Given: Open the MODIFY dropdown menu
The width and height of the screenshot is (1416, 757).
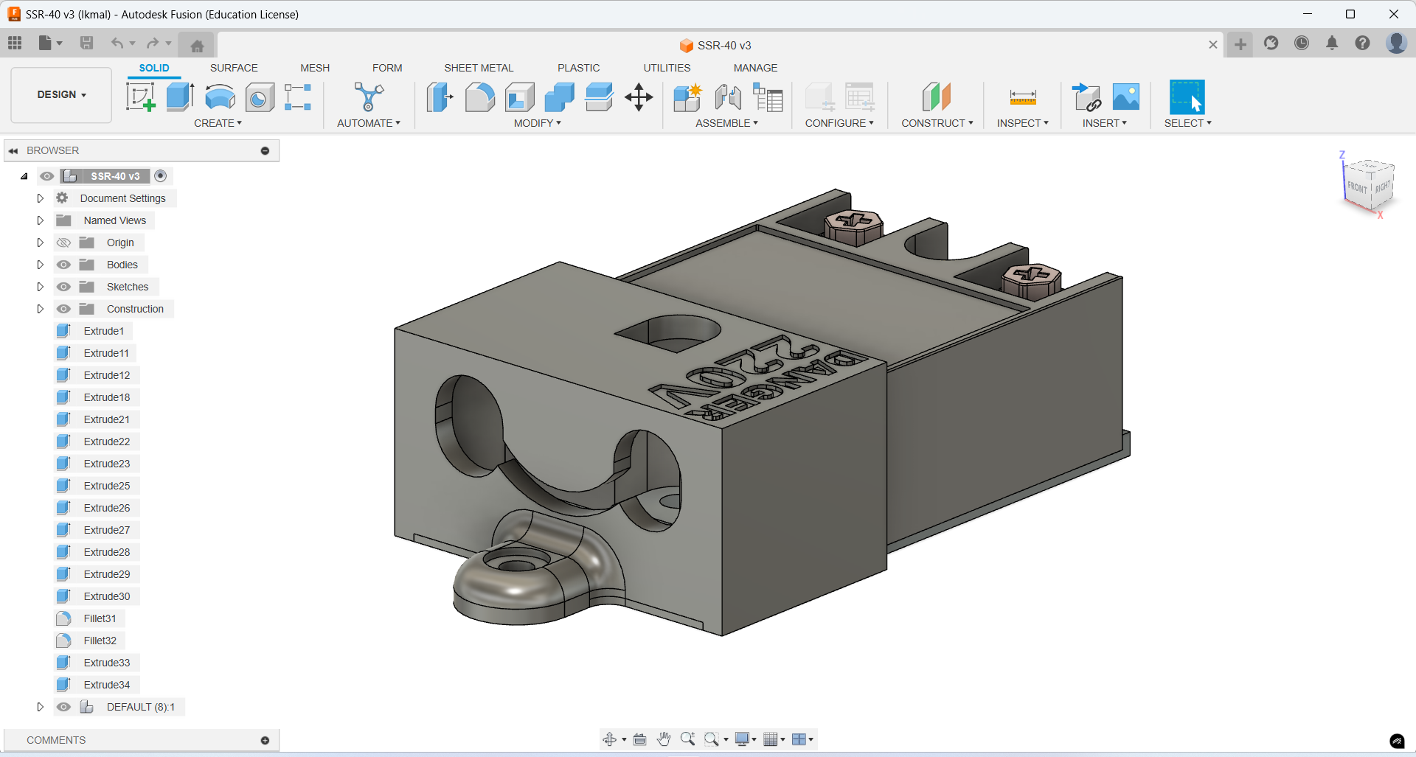Looking at the screenshot, I should [x=537, y=123].
